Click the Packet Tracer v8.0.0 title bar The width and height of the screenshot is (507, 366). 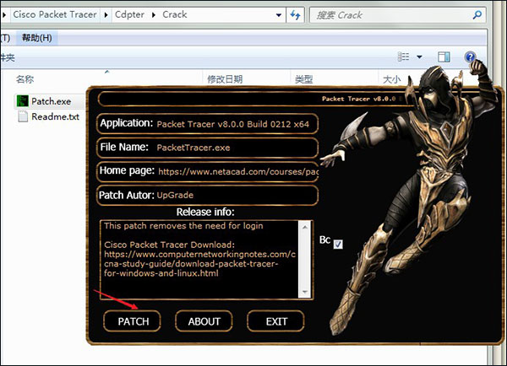click(255, 99)
